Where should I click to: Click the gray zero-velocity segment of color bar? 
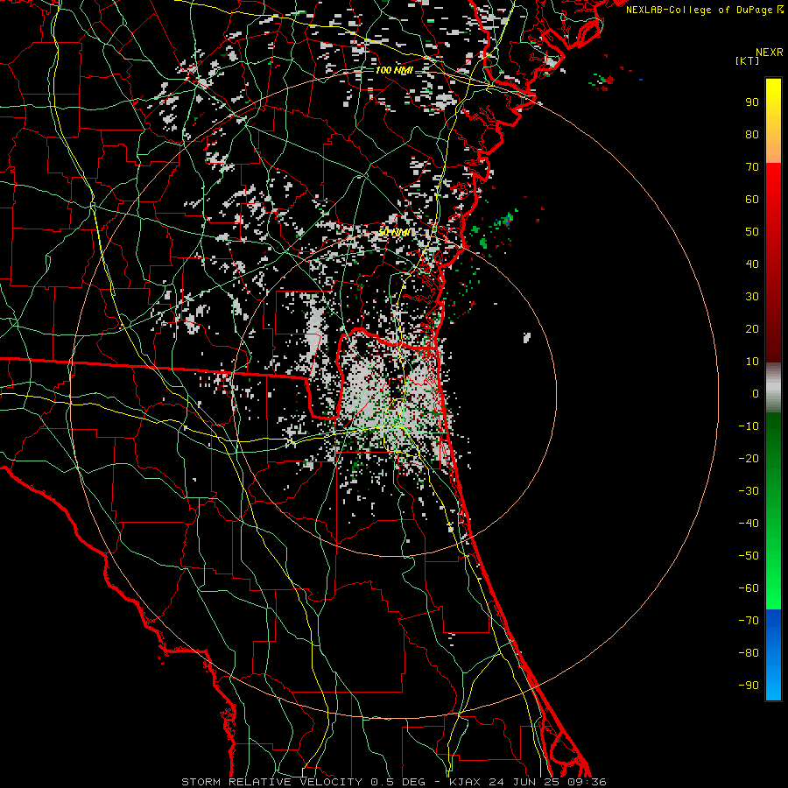coord(773,388)
